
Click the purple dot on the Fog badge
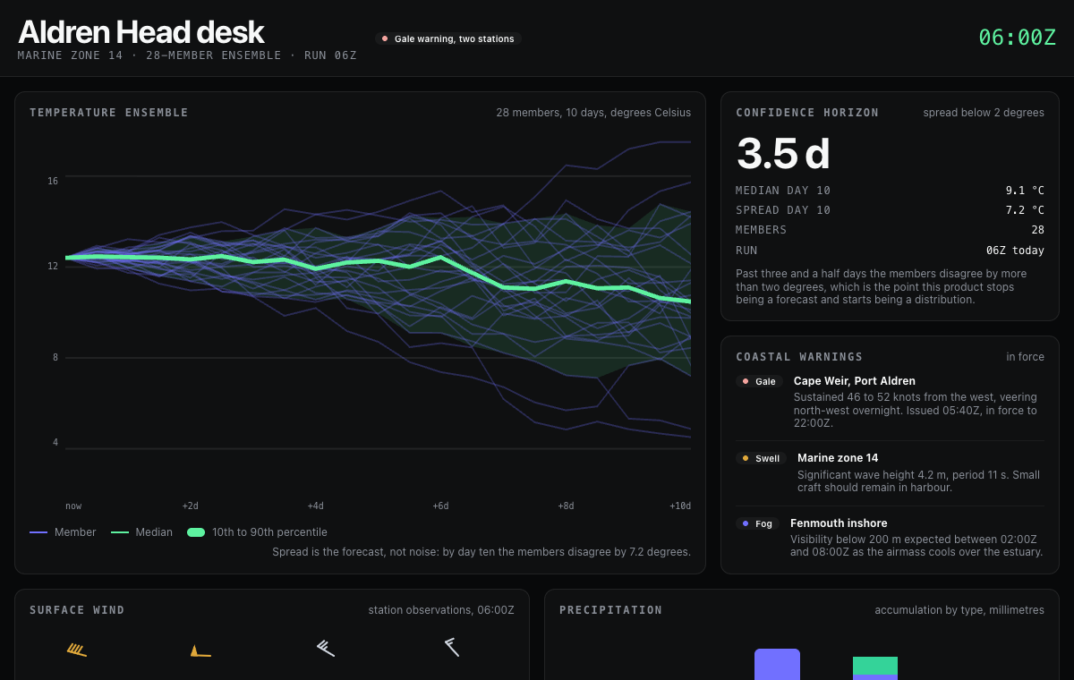click(x=746, y=523)
